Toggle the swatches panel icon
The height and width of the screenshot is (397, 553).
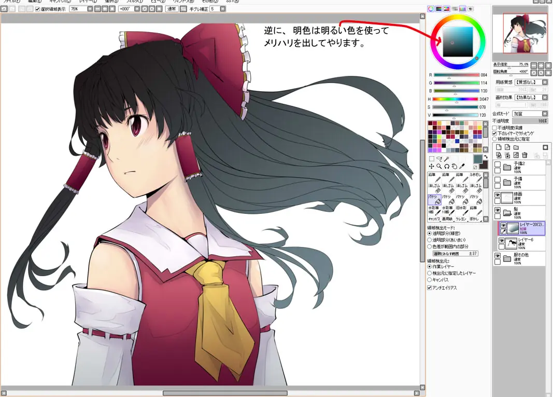(x=462, y=9)
